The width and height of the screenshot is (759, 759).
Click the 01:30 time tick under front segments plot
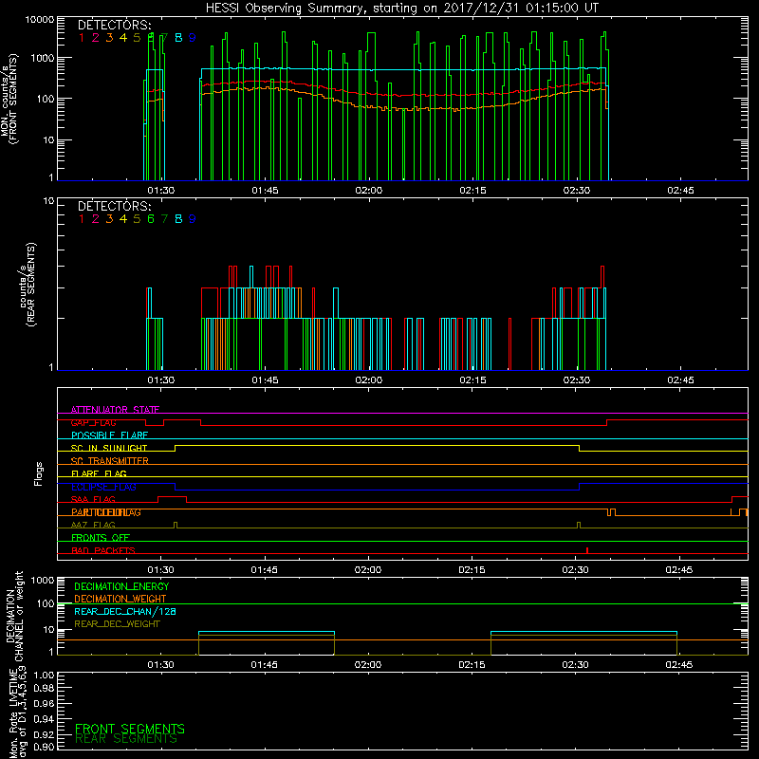pos(160,191)
